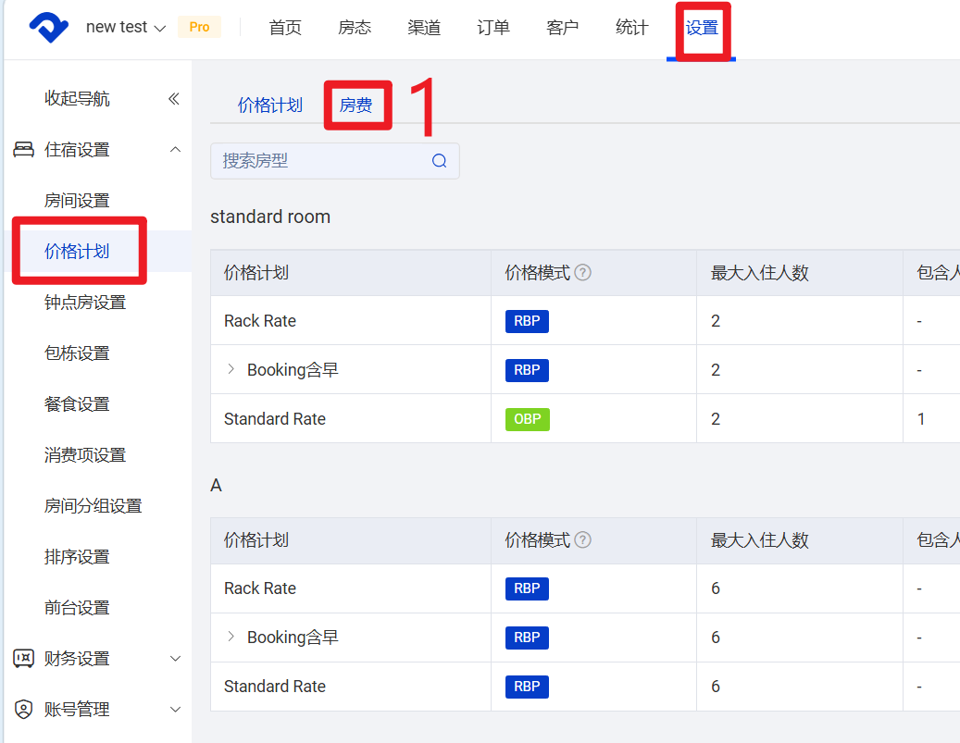Viewport: 960px width, 743px height.
Task: Click 最大入住人数 header in room A table
Action: point(759,539)
